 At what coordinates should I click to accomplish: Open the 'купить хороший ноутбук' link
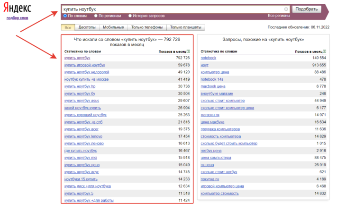click(85, 115)
